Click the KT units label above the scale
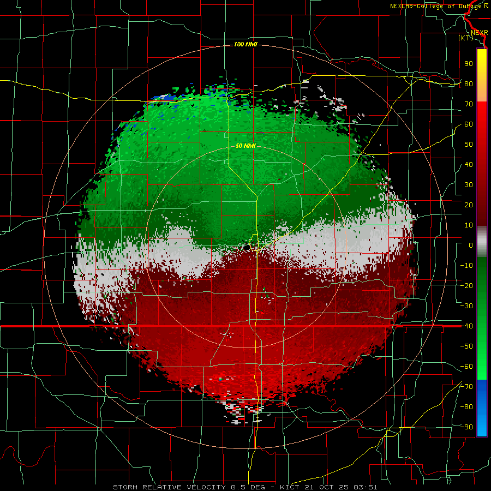Screen dimensions: 491x491 pos(466,38)
